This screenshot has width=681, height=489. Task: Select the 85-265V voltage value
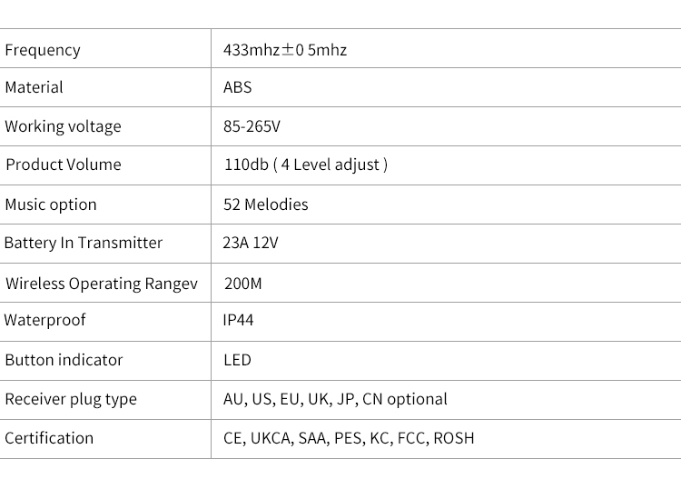[x=252, y=126]
